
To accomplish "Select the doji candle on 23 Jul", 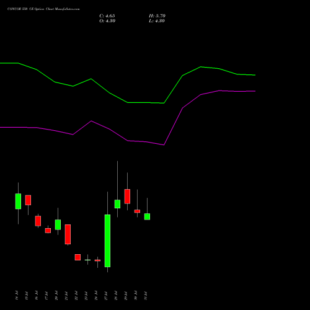I will pos(87,260).
